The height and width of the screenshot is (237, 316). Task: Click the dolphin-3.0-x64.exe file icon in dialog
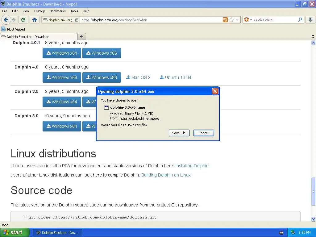click(x=106, y=107)
